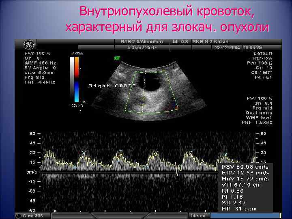Click the 'Gn 10' gain value
The width and height of the screenshot is (292, 219).
[264, 68]
